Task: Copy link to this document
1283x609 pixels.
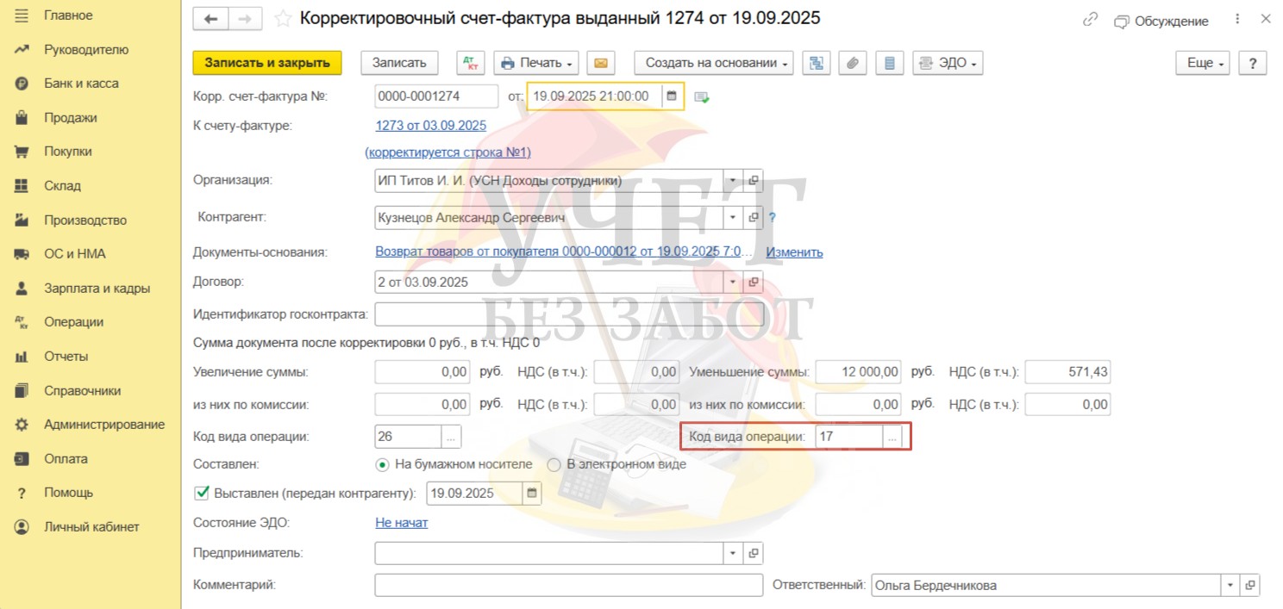Action: pos(1091,20)
